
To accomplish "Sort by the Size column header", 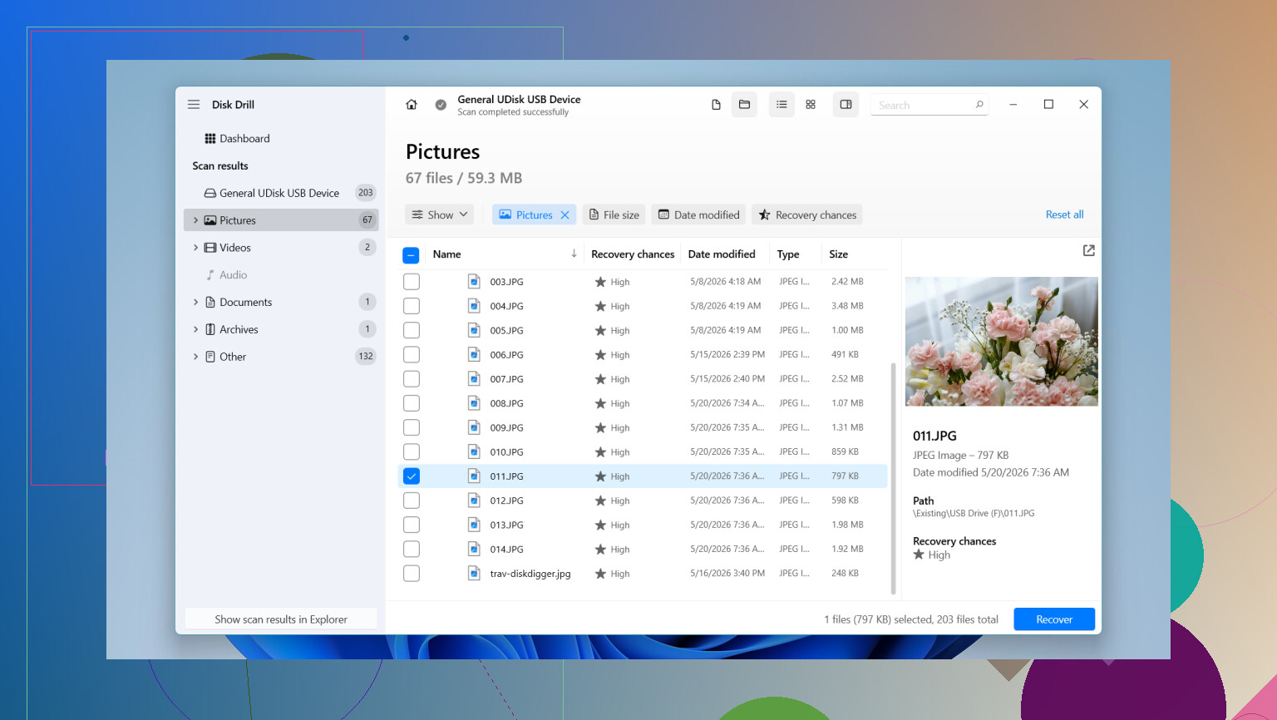I will tap(839, 254).
